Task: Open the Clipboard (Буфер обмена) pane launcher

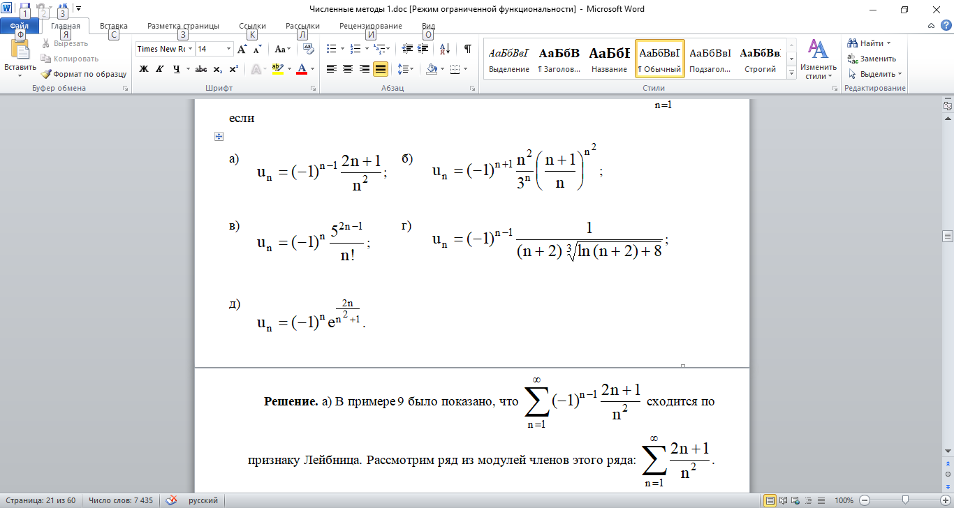Action: click(x=126, y=89)
